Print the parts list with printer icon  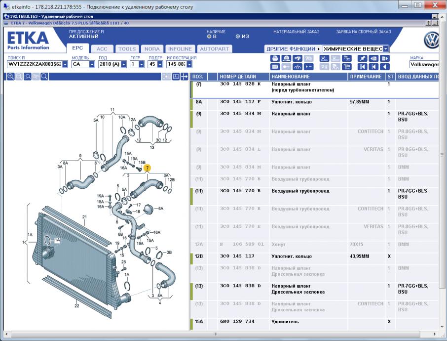[275, 58]
